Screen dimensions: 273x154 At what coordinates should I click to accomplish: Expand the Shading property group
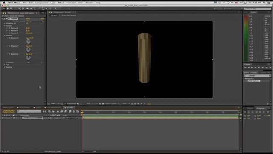[x=5, y=67]
